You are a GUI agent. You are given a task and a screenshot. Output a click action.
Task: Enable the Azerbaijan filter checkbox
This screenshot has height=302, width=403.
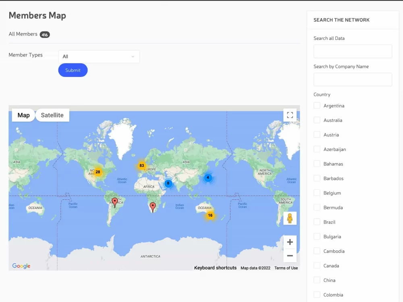pyautogui.click(x=317, y=149)
